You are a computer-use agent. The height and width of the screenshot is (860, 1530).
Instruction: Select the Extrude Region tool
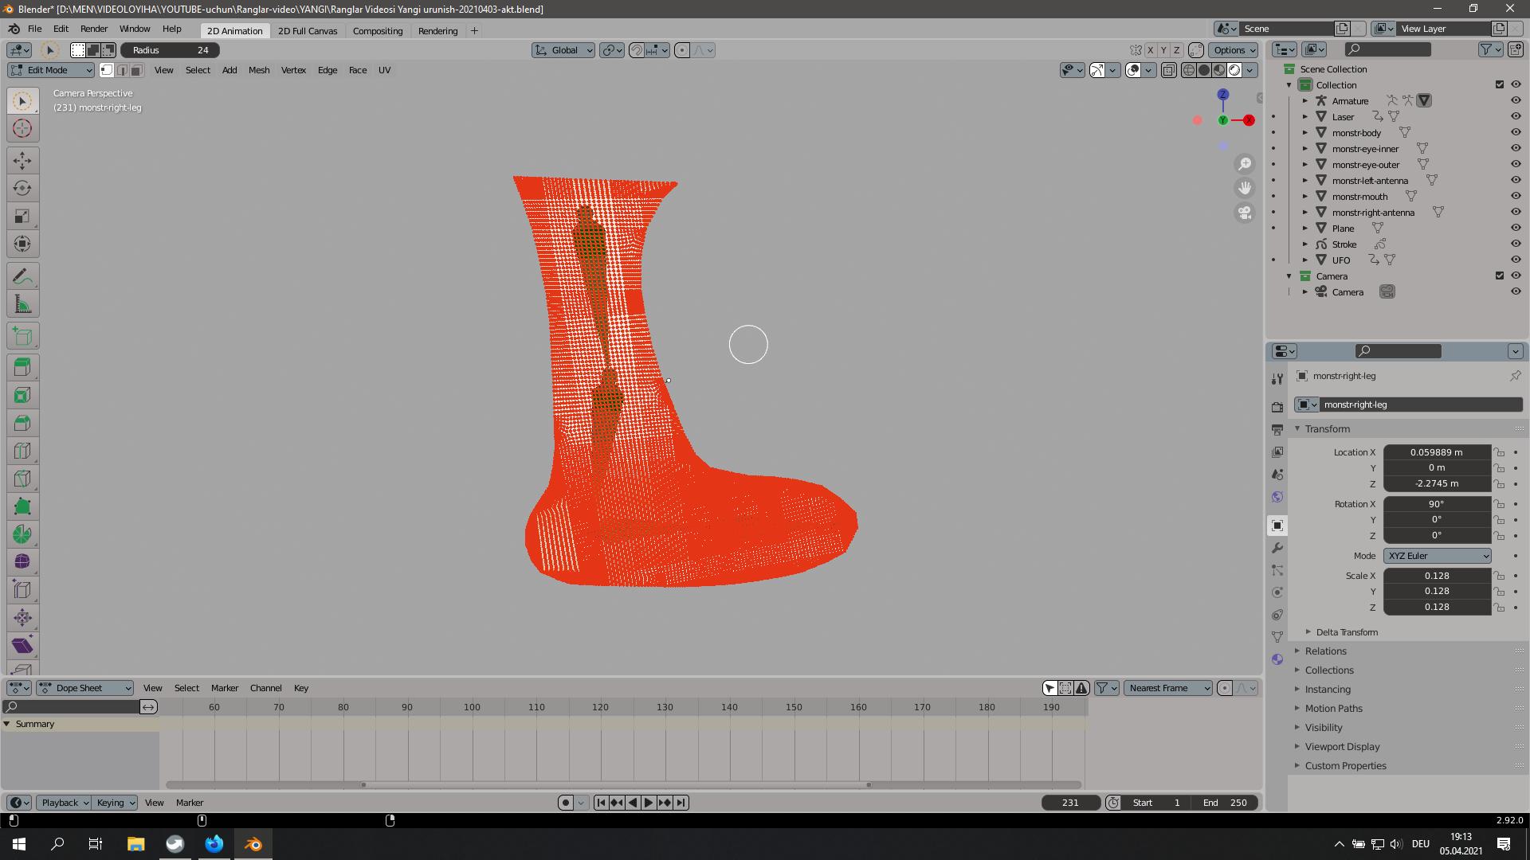pyautogui.click(x=22, y=367)
